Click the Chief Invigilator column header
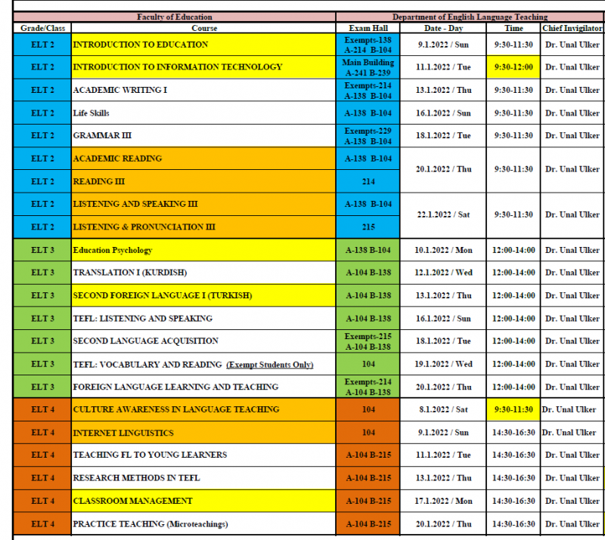605x540 pixels. [572, 28]
